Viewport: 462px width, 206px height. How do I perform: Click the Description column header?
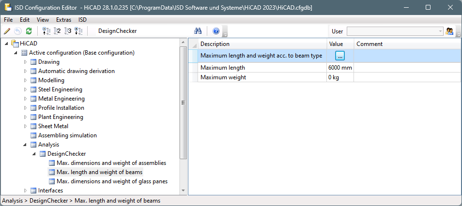tap(262, 44)
